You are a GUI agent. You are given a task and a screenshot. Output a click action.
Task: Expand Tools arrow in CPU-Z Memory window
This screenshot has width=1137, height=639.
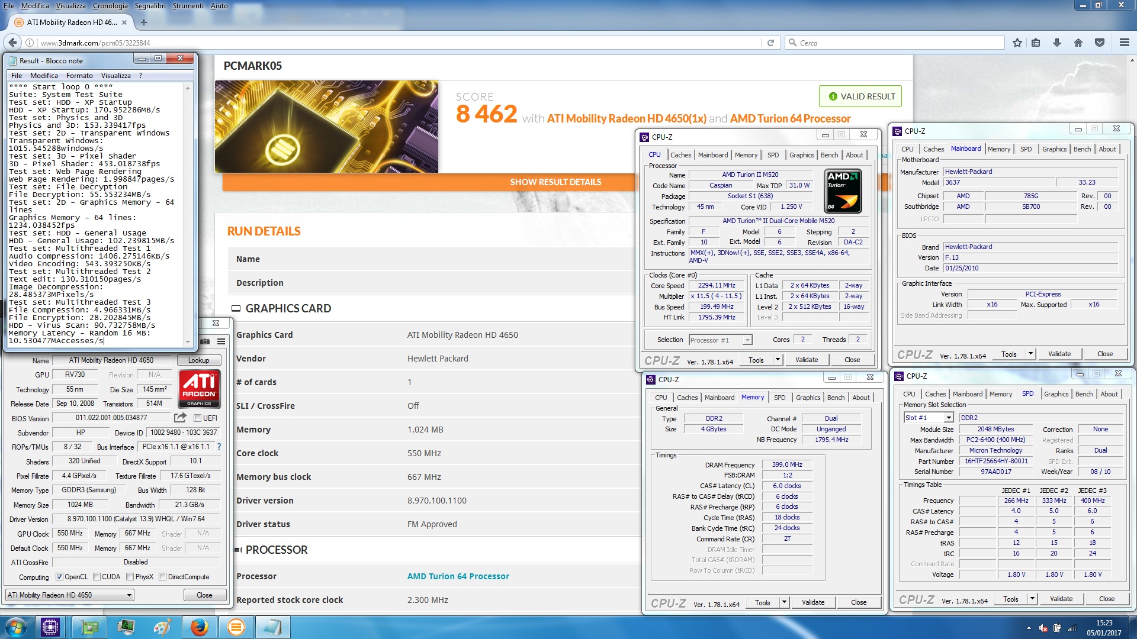784,602
